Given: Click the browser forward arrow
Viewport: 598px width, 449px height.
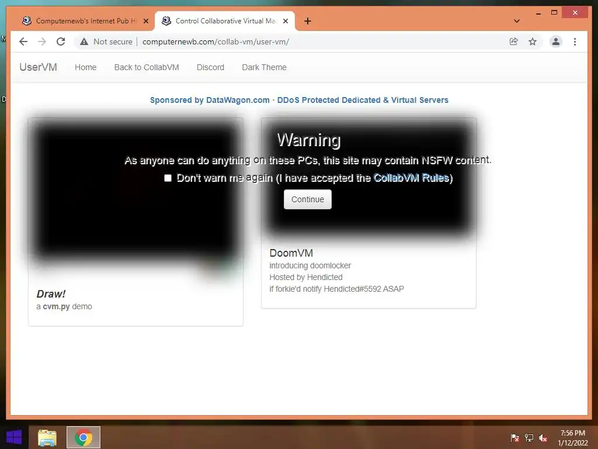Looking at the screenshot, I should pos(42,42).
